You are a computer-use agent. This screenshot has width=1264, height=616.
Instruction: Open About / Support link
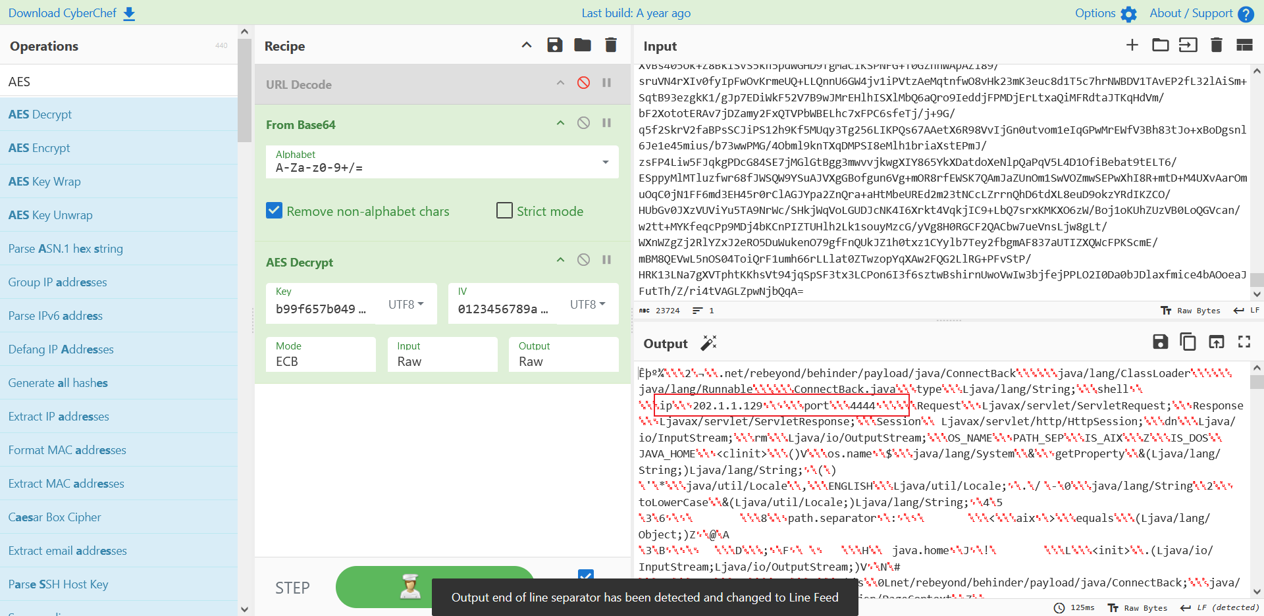coord(1191,13)
